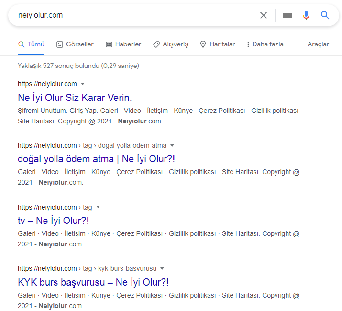
Task: Open the Ne İyi Olur Siz Karar Verin result
Action: (x=75, y=98)
